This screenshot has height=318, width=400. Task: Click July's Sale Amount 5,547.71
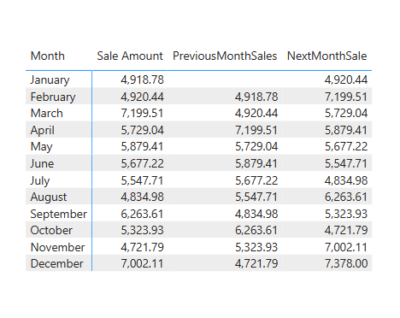(142, 180)
